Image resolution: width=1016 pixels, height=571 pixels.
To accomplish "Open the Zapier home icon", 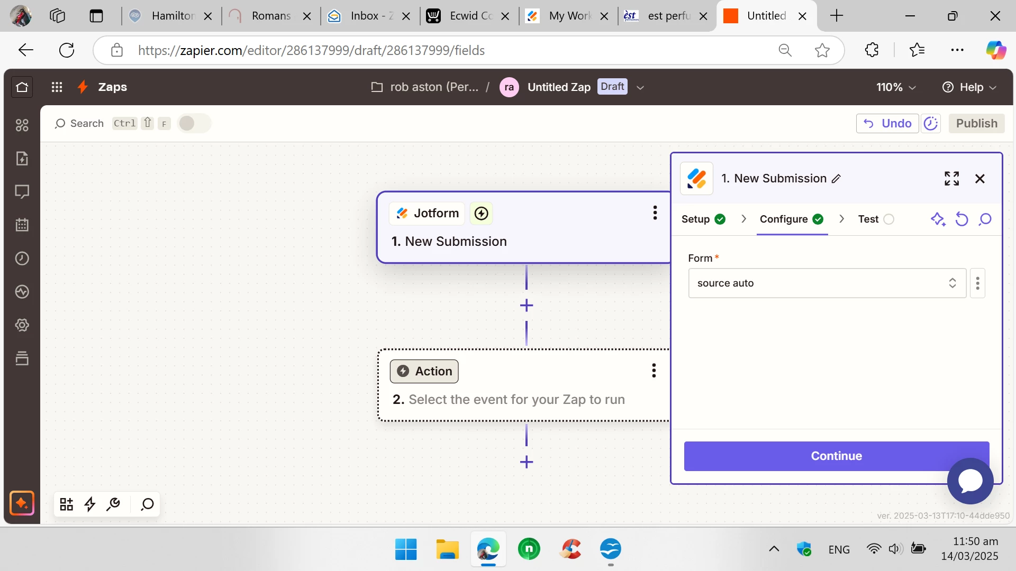I will point(22,87).
